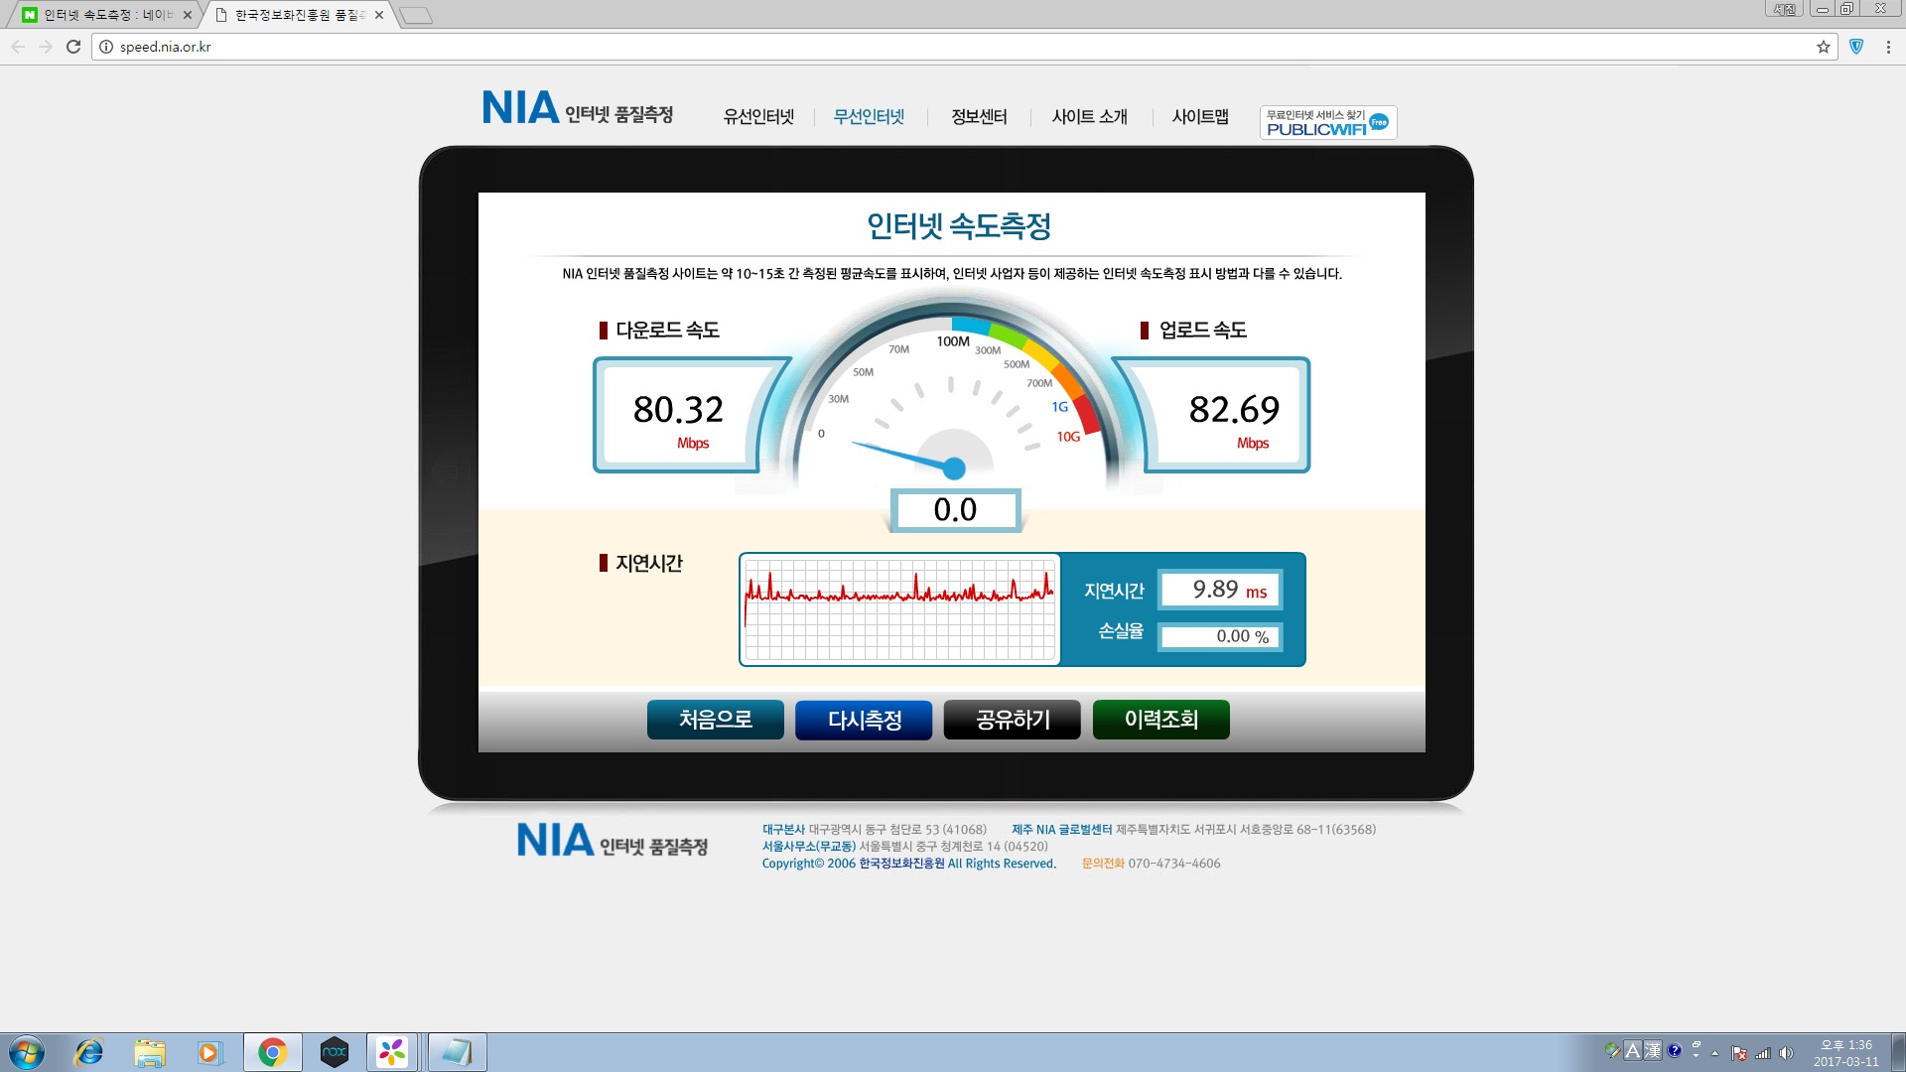Click the Windows Start orb
The height and width of the screenshot is (1072, 1906).
[27, 1052]
